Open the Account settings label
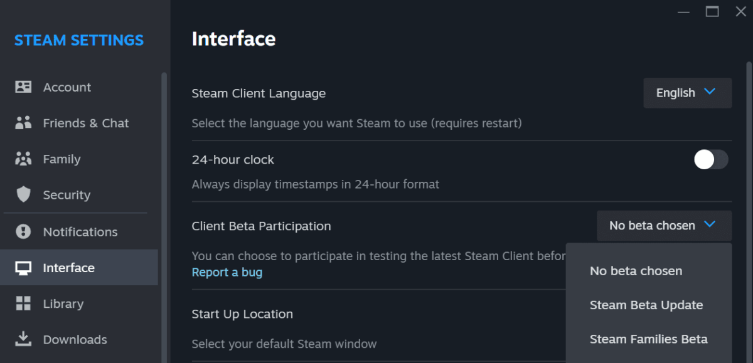This screenshot has width=753, height=363. pyautogui.click(x=67, y=87)
